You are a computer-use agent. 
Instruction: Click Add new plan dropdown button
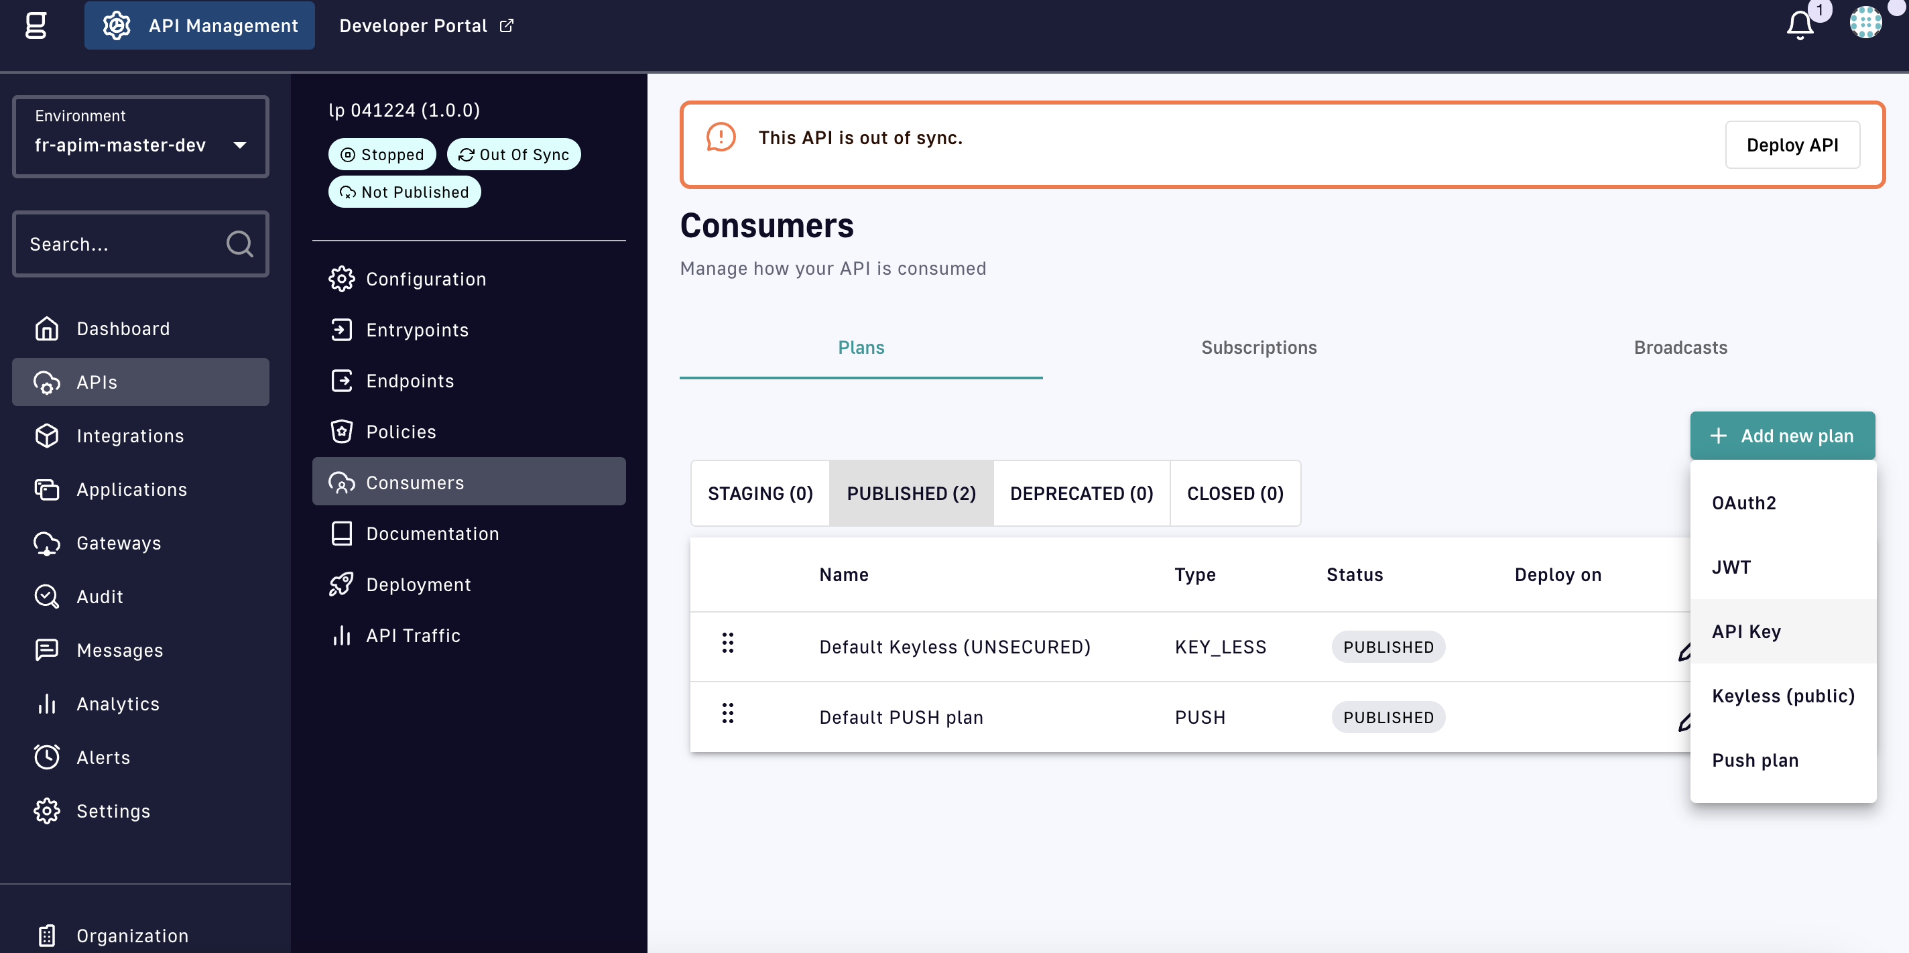(x=1782, y=436)
